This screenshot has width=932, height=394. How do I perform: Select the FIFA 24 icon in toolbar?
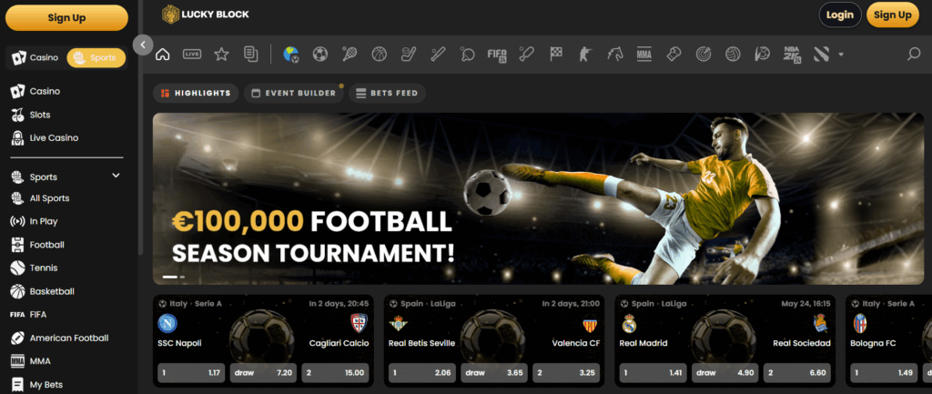pos(497,54)
